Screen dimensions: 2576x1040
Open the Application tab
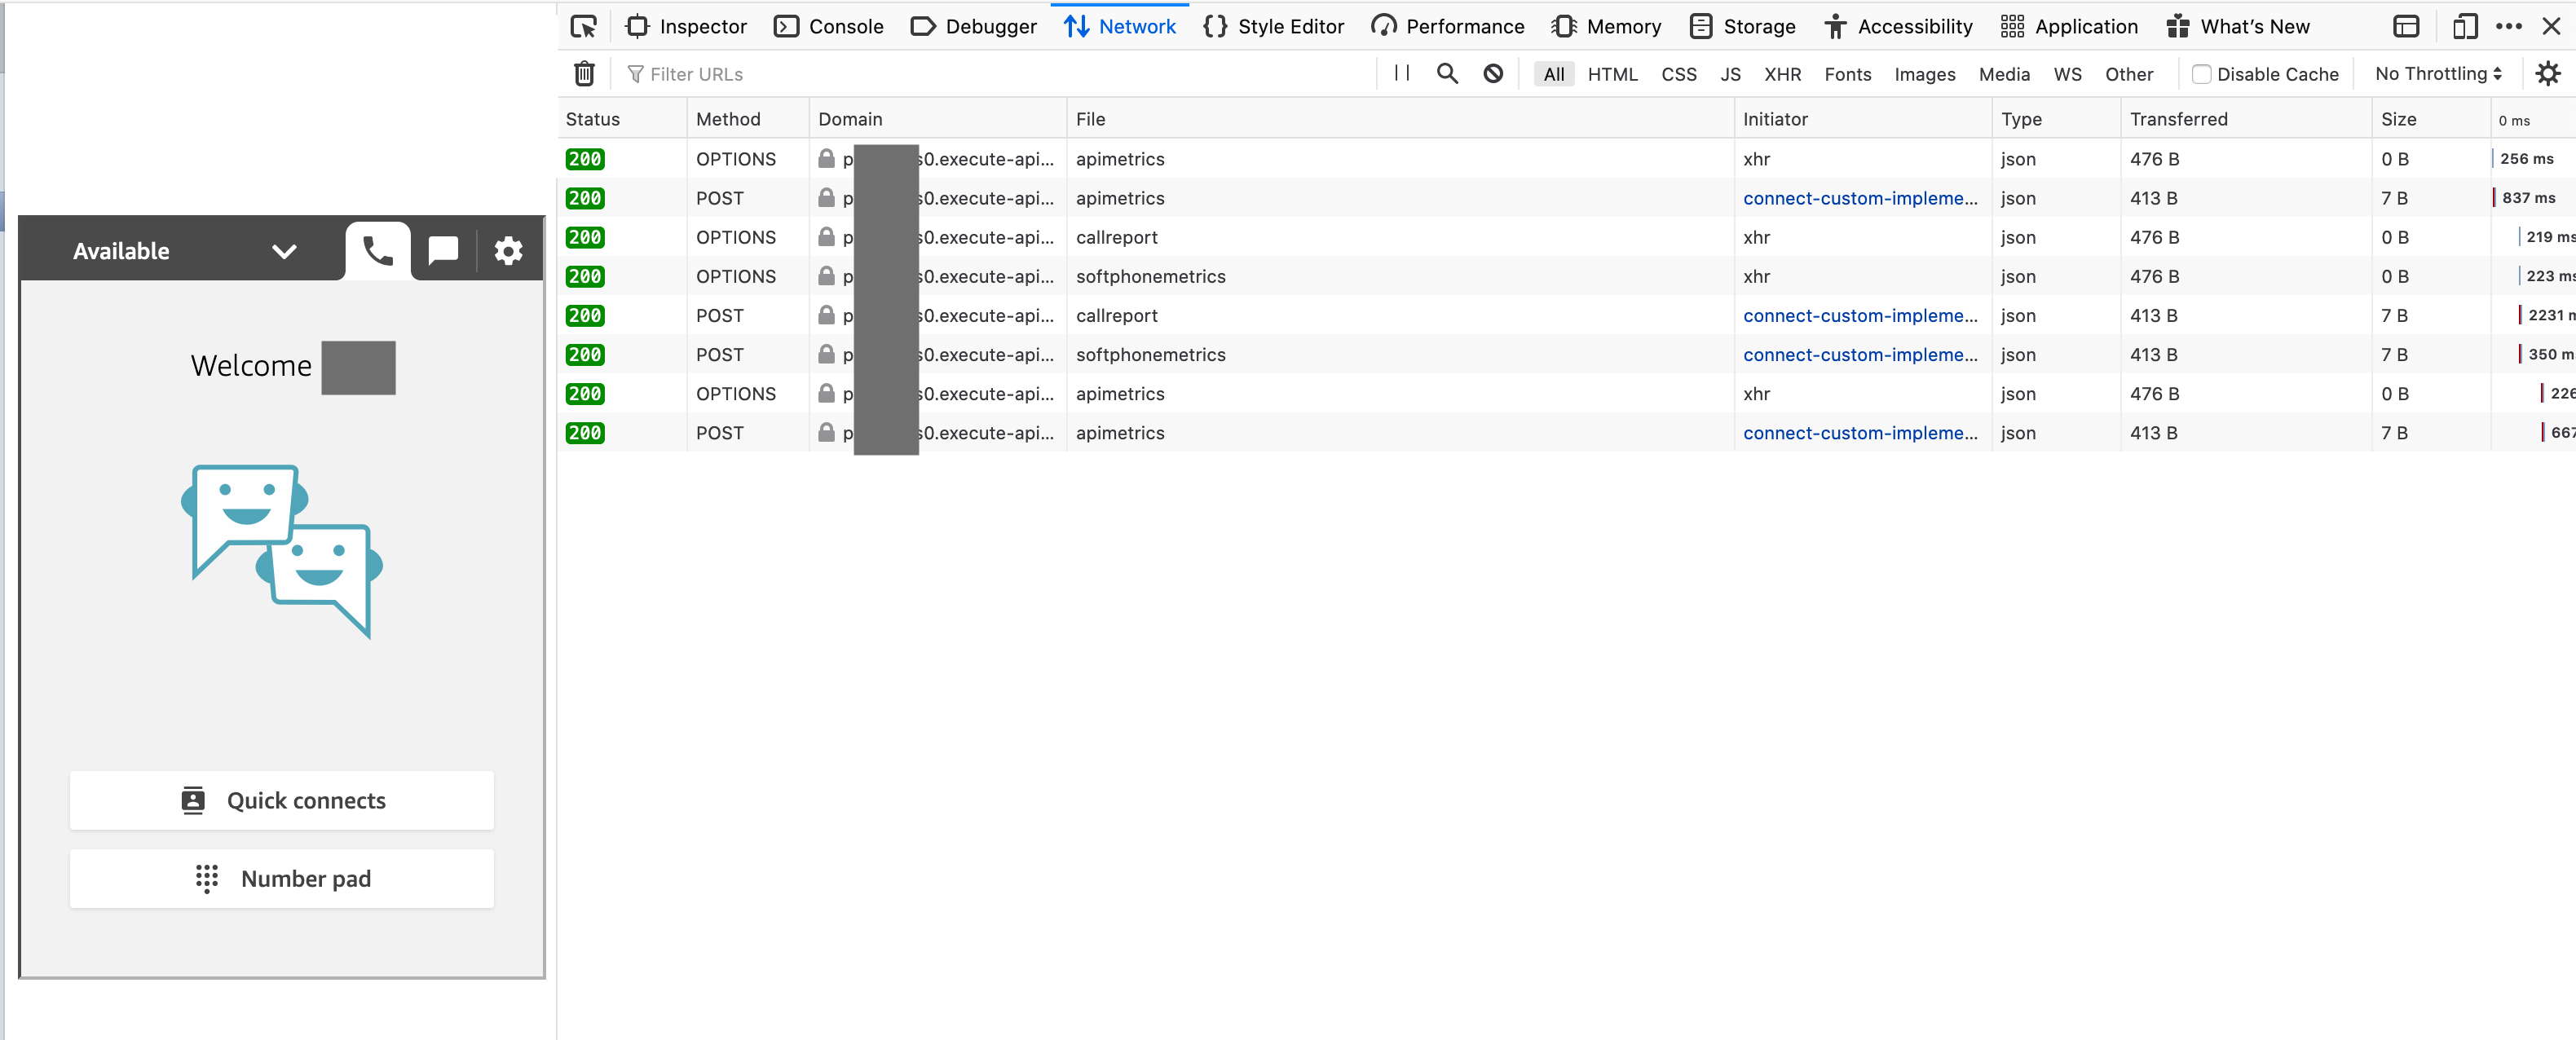2069,27
